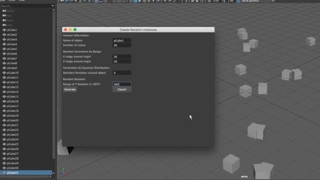
Task: Click the mesh icon next to pCube14
Action: tap(4, 92)
